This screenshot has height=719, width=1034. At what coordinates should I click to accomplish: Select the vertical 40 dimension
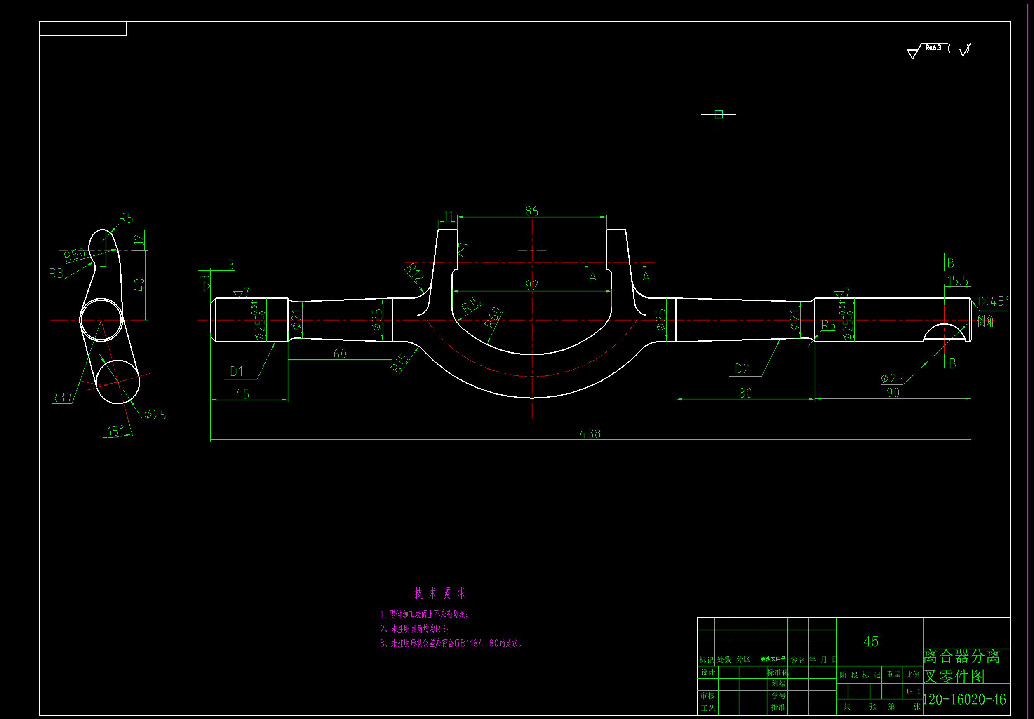coord(139,285)
